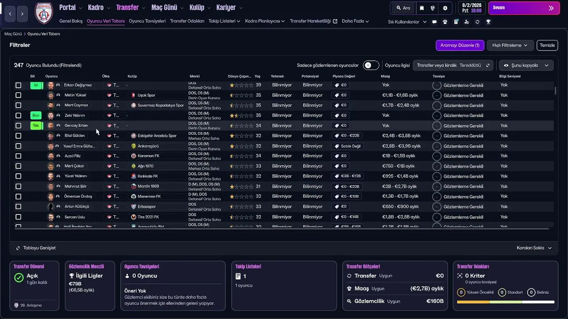Switch to Oyuncu Tavsiyeleri tab
The image size is (568, 319).
point(147,21)
